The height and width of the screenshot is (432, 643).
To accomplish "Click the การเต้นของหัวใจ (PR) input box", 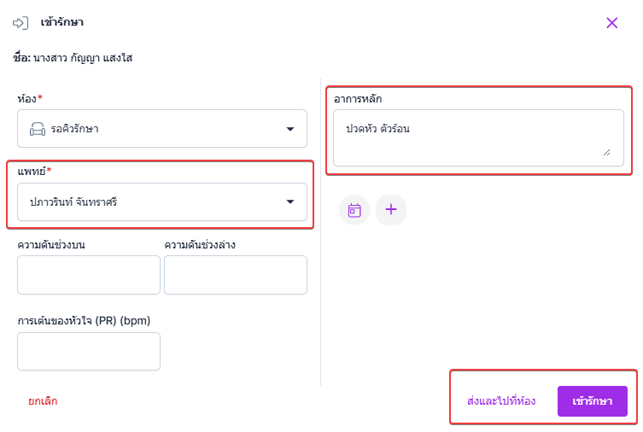I will pyautogui.click(x=88, y=351).
